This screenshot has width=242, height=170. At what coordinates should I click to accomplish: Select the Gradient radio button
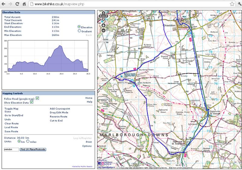click(79, 31)
